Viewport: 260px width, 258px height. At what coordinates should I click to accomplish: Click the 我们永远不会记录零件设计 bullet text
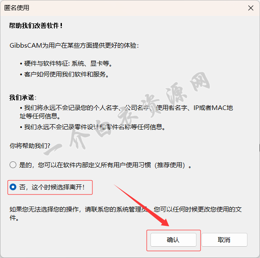point(92,127)
